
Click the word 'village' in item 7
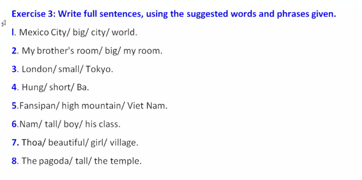click(123, 143)
